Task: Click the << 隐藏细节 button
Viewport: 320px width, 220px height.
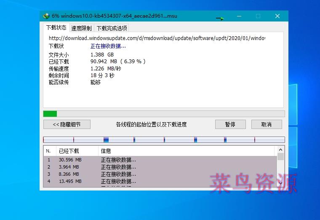Action: tap(67, 124)
